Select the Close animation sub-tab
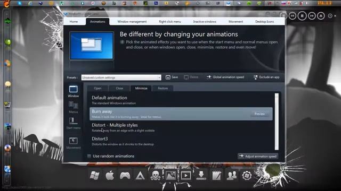 click(x=119, y=89)
